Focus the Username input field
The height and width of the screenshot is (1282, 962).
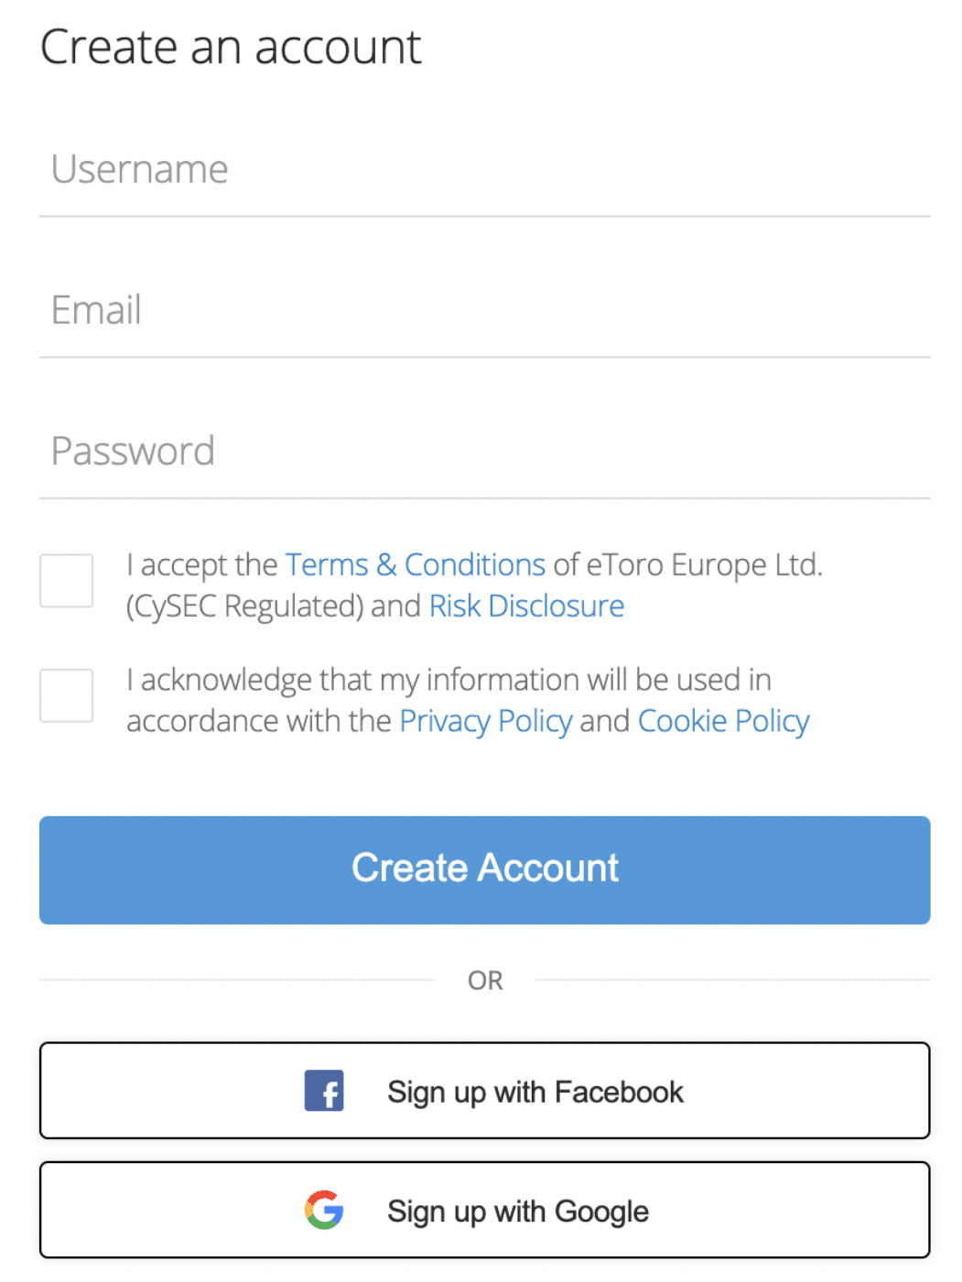(x=484, y=170)
